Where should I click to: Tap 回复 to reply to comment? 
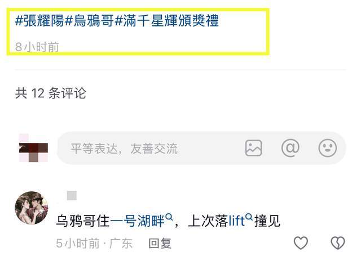click(x=160, y=244)
